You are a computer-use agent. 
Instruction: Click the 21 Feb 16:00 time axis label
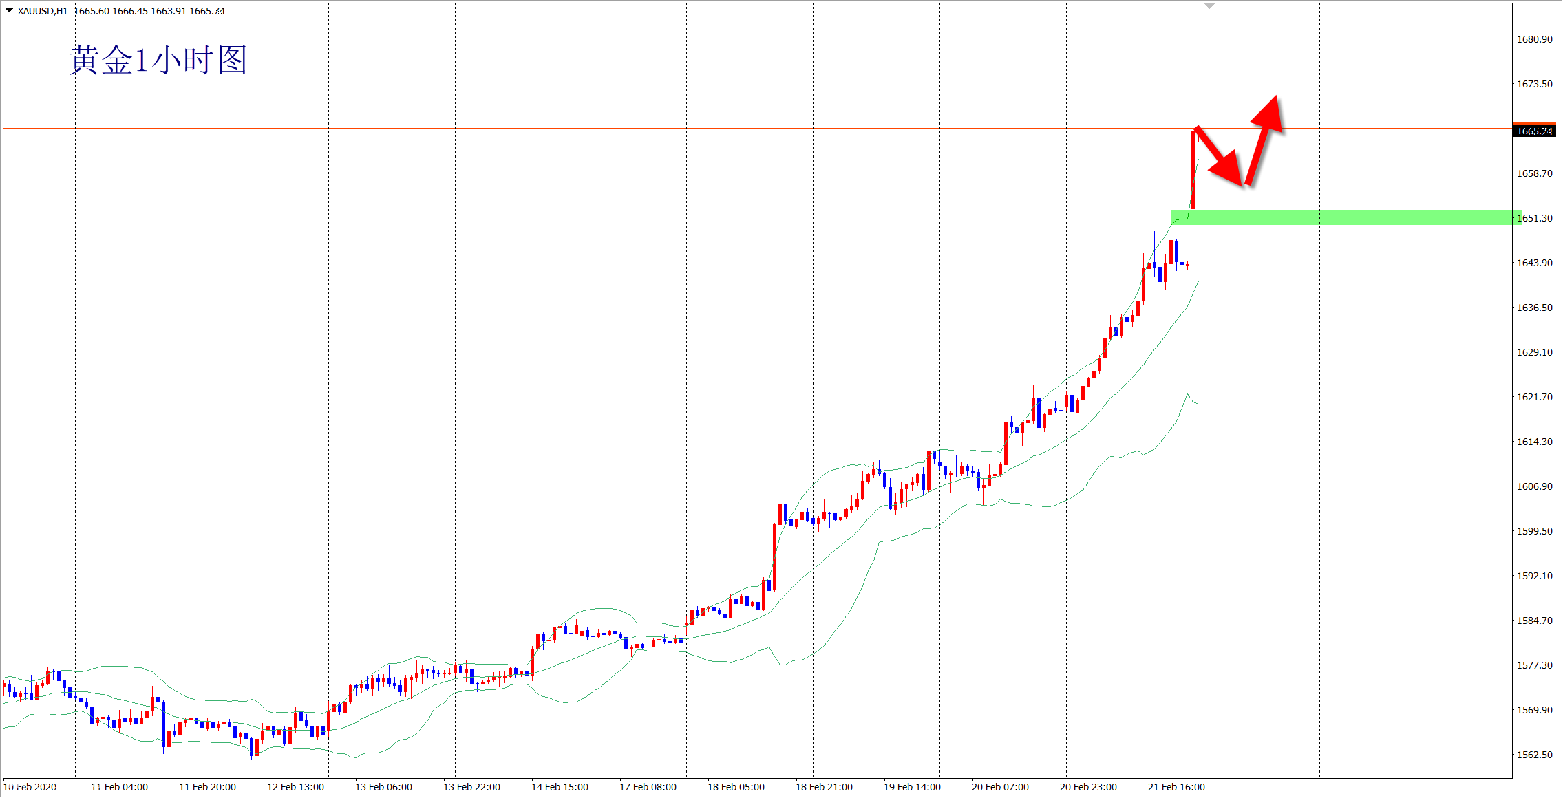pyautogui.click(x=1176, y=787)
